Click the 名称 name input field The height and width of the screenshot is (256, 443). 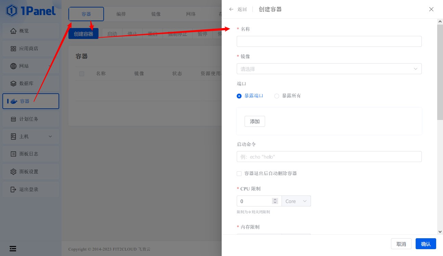coord(329,41)
